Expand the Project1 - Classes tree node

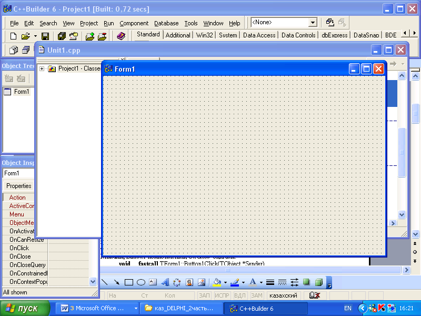click(42, 69)
